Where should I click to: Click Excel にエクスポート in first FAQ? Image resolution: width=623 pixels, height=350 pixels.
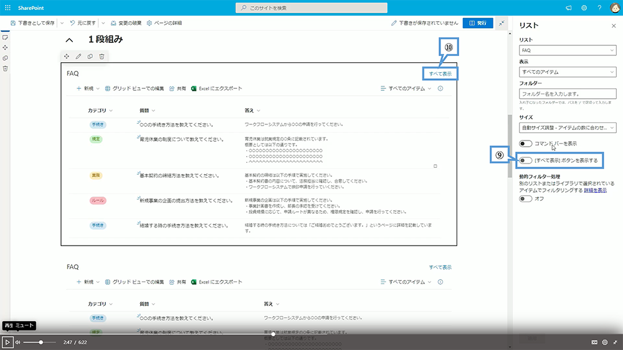pos(217,88)
